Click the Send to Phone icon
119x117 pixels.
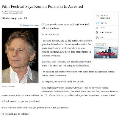coord(97,32)
